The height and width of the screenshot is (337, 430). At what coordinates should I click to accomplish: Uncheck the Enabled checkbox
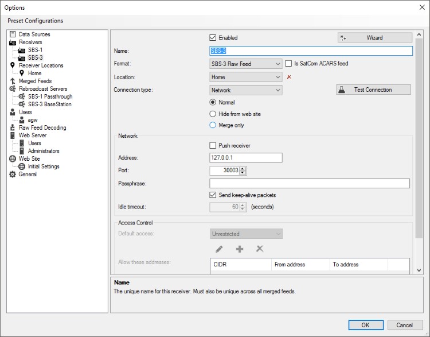point(213,38)
